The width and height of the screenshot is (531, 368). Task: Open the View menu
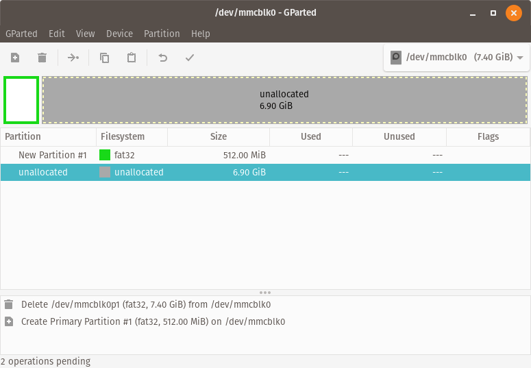[x=86, y=34]
